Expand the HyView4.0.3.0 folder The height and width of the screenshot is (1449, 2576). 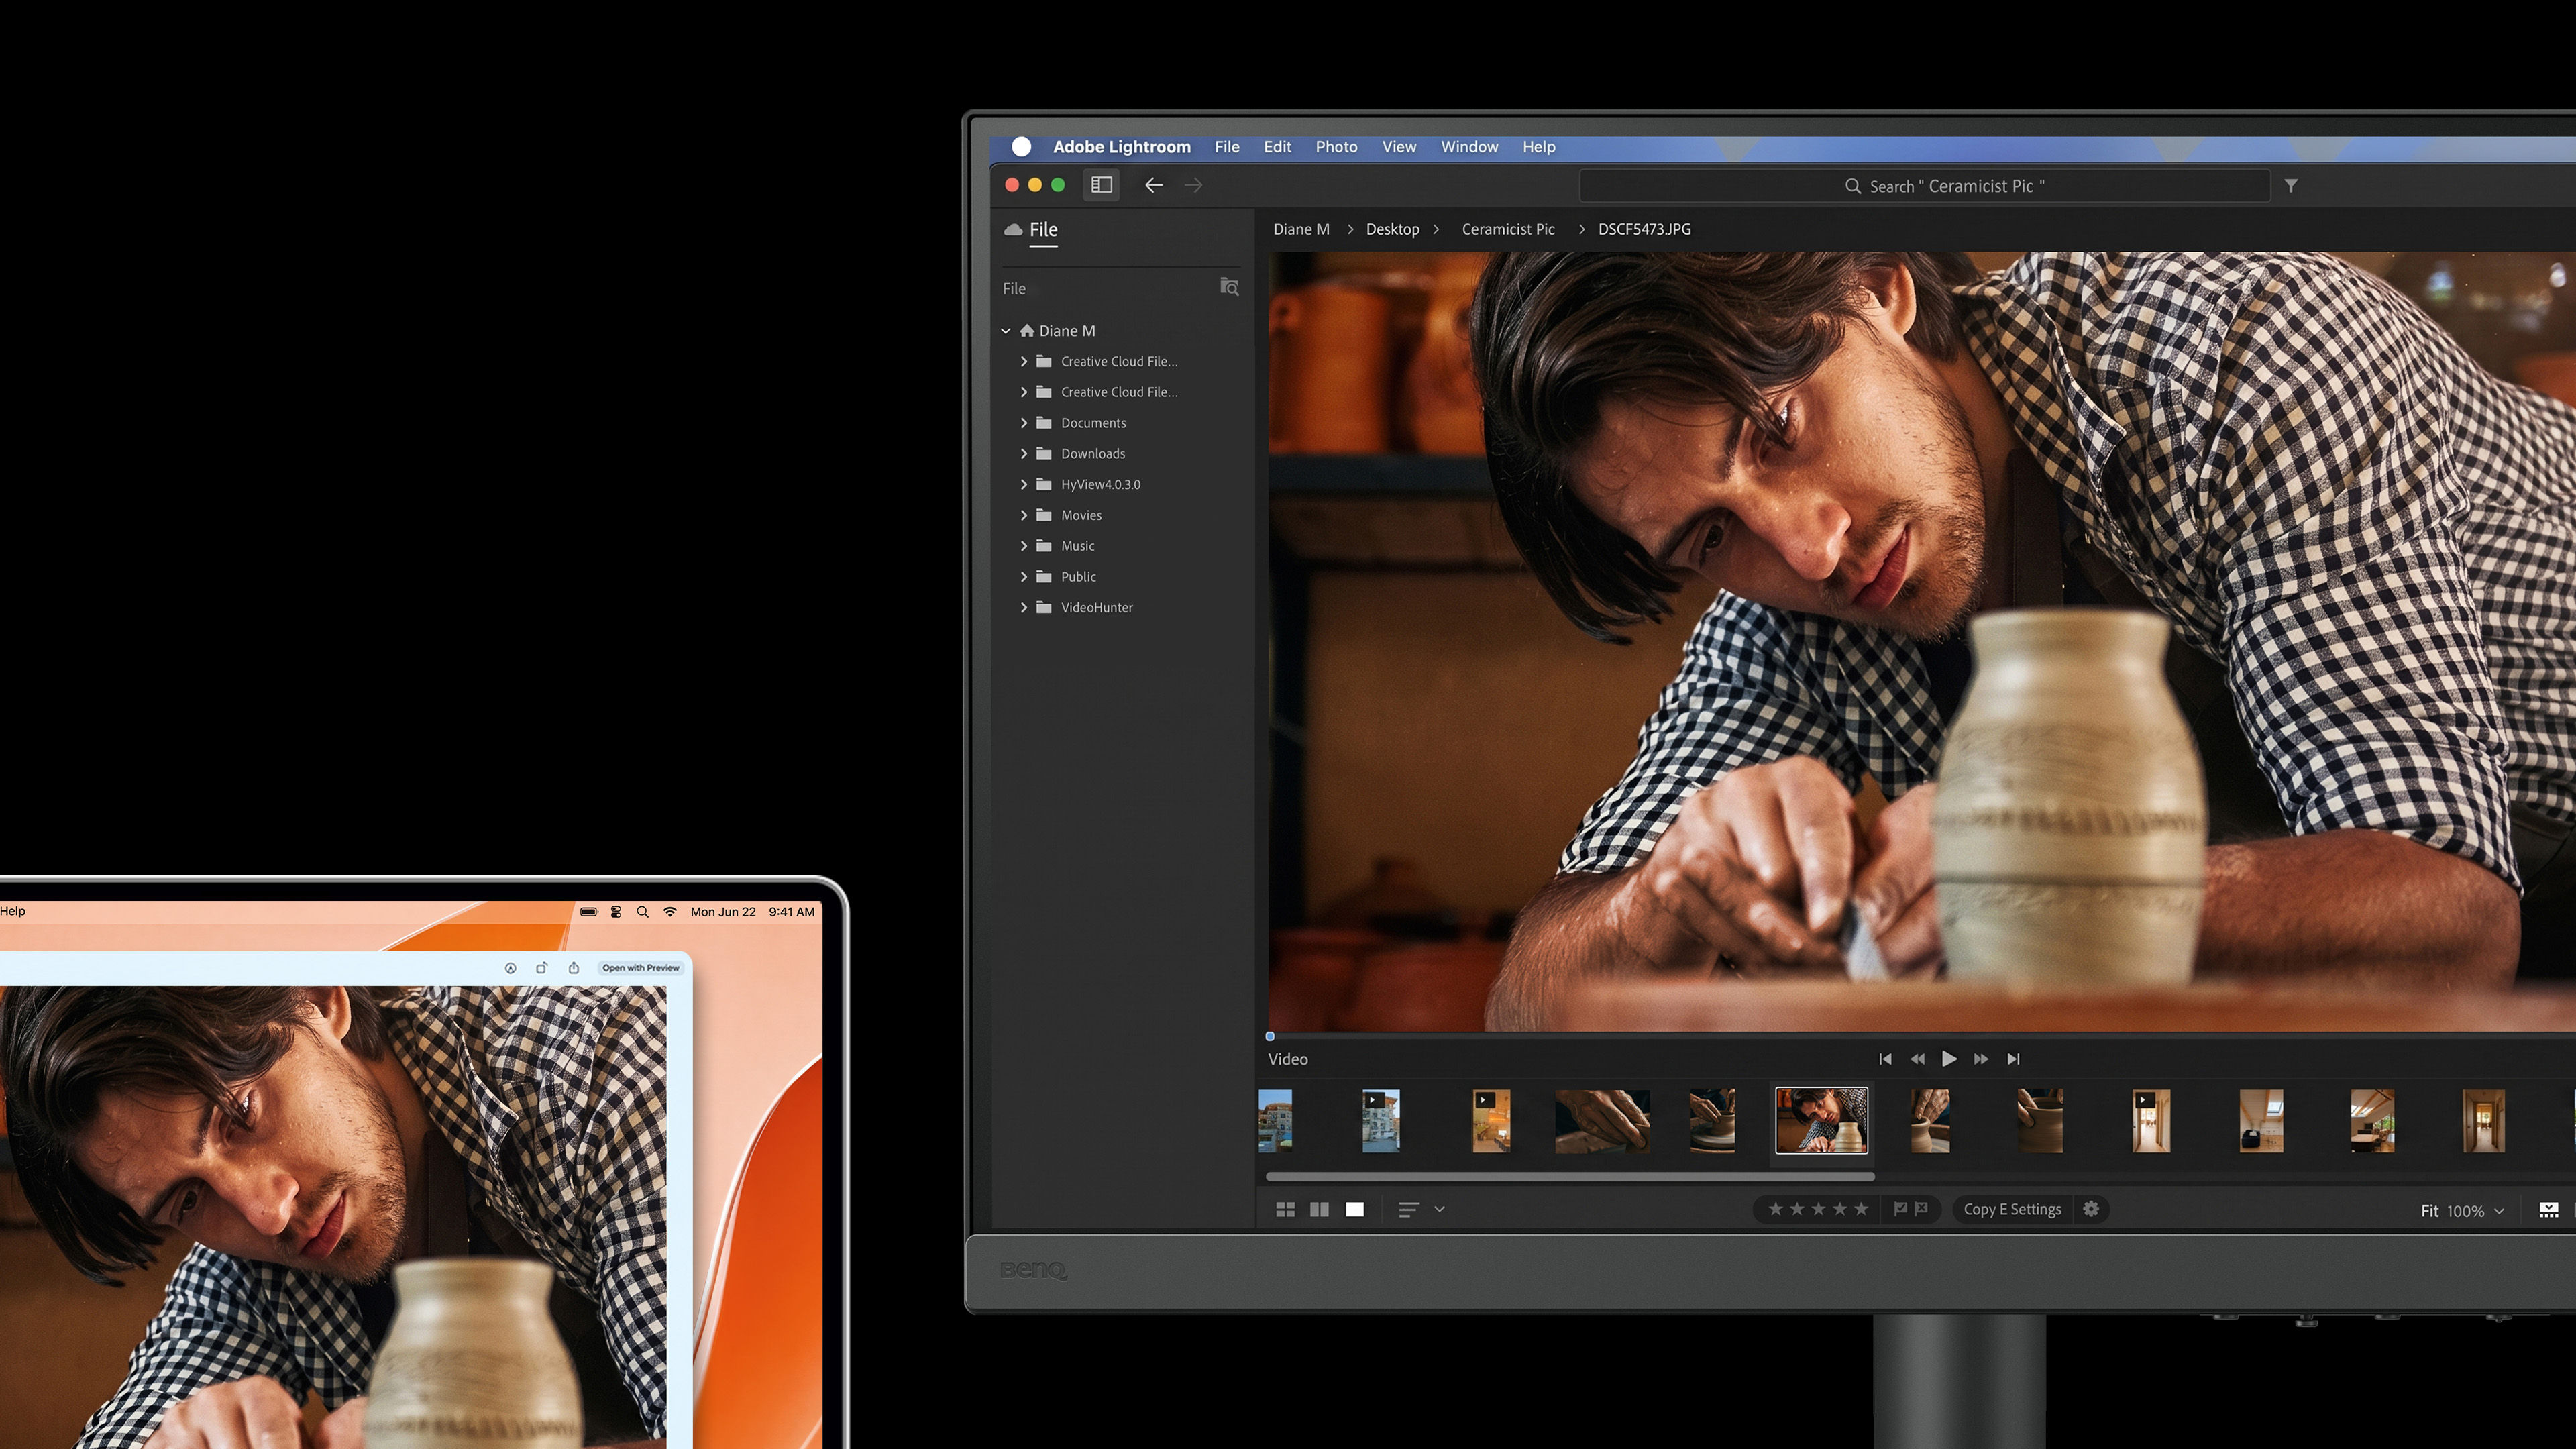[x=1024, y=485]
